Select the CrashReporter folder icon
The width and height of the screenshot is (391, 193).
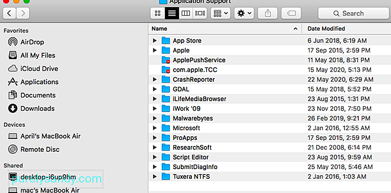point(165,79)
